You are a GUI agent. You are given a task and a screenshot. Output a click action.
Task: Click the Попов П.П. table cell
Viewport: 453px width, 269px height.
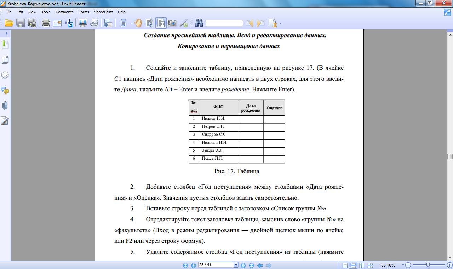pyautogui.click(x=218, y=159)
